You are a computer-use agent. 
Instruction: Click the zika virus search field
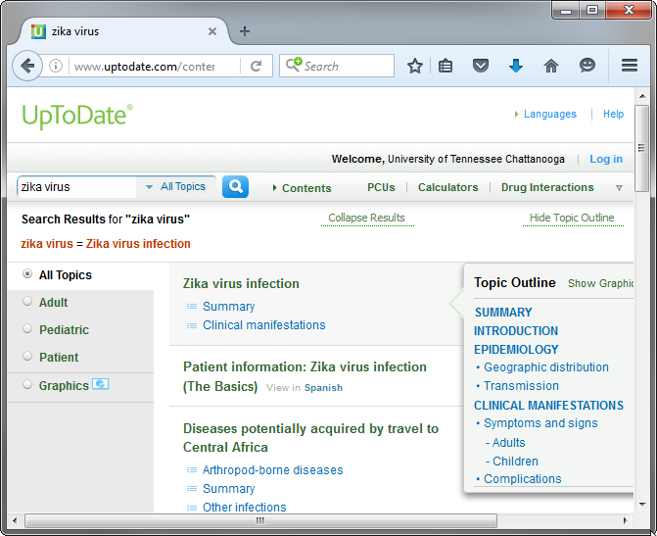76,187
